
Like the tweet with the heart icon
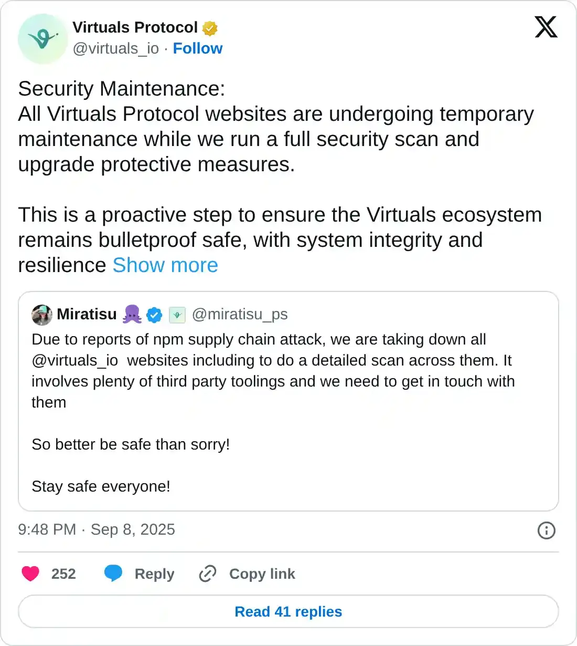(x=30, y=574)
